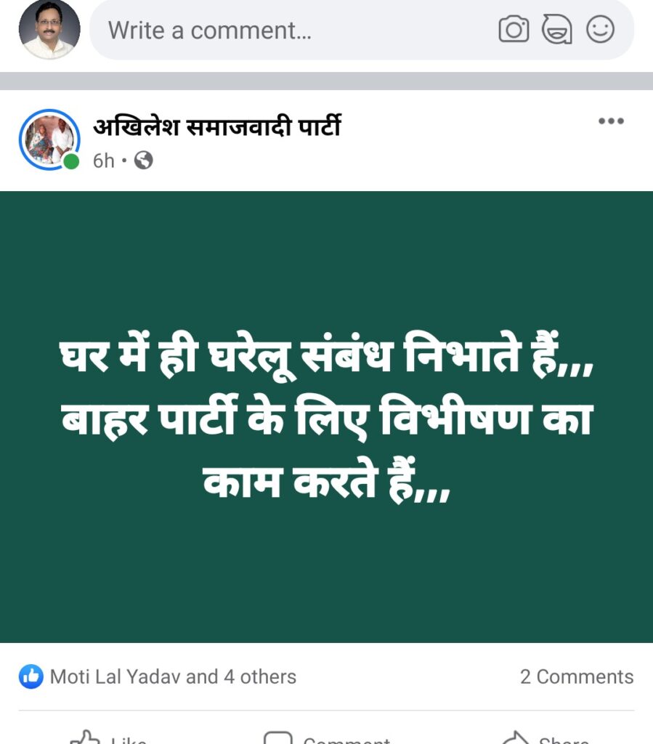This screenshot has width=653, height=744.
Task: Tap the green online status dot
Action: tap(71, 162)
